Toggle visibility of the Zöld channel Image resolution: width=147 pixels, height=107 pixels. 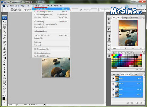click(113, 89)
